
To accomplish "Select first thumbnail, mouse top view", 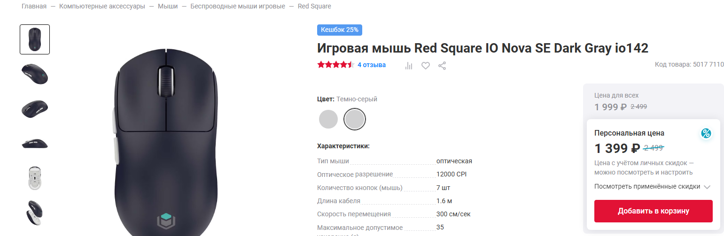I will coord(35,39).
